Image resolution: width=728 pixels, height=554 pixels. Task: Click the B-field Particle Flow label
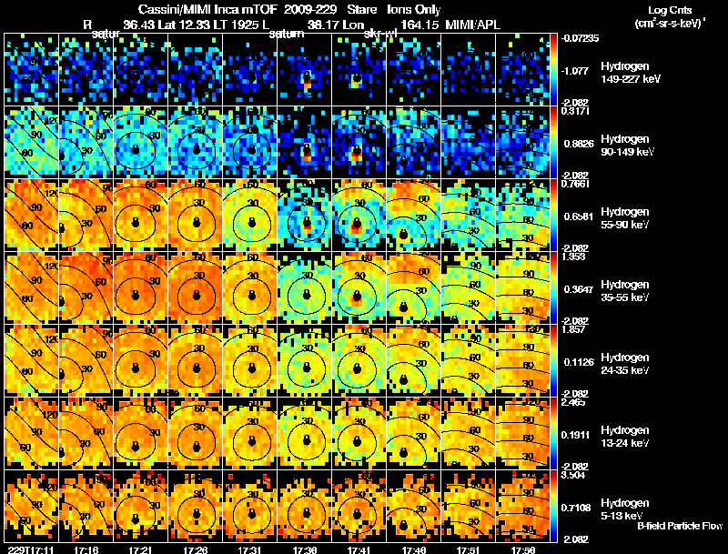680,526
